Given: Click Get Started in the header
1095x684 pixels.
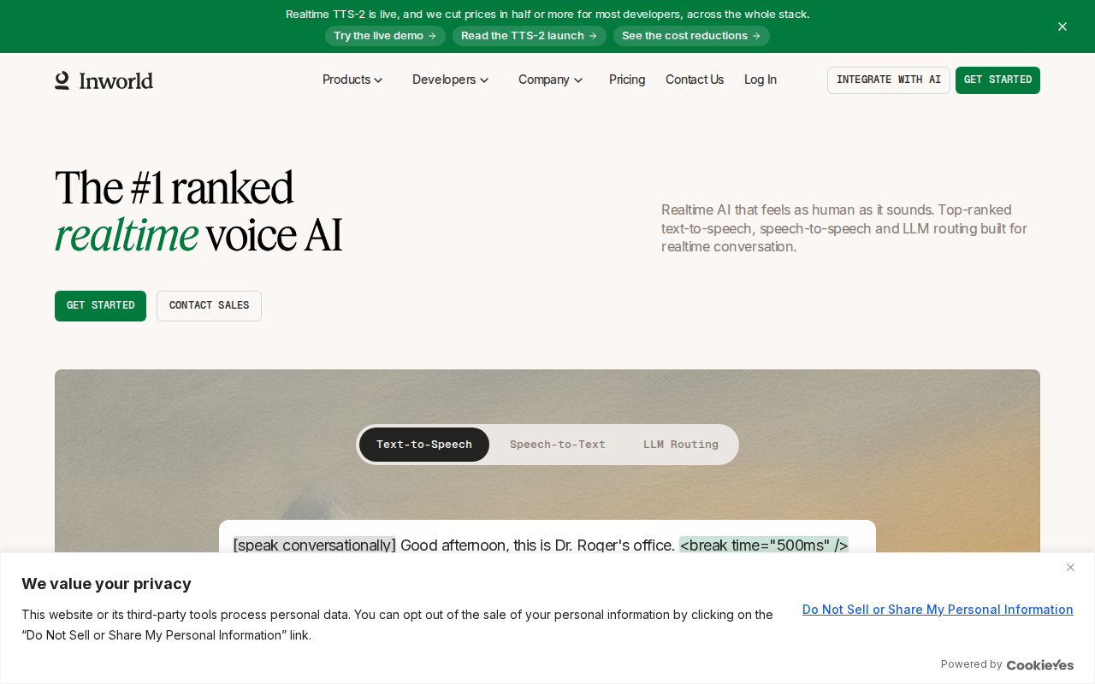Looking at the screenshot, I should (997, 80).
